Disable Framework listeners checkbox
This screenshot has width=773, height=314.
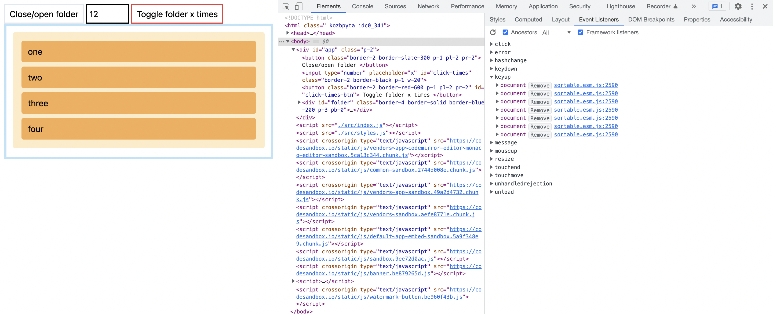pos(580,32)
